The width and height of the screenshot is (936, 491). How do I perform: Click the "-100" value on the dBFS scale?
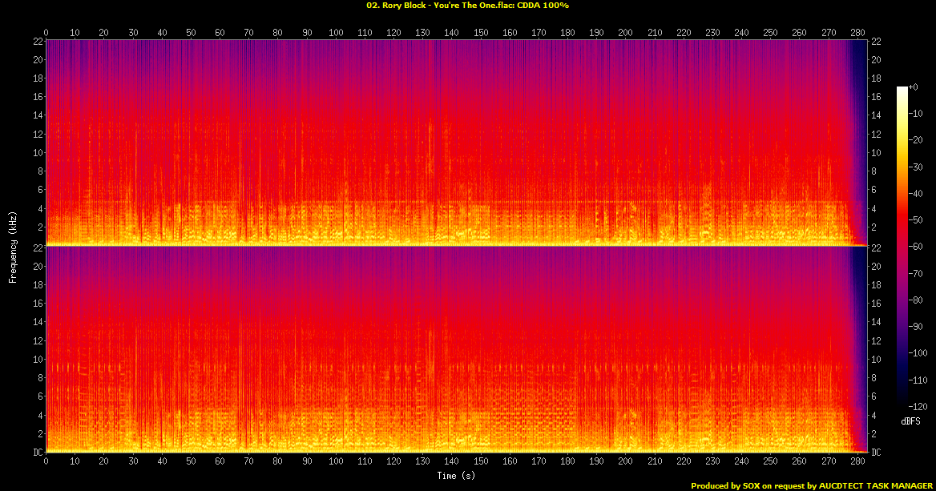(918, 353)
